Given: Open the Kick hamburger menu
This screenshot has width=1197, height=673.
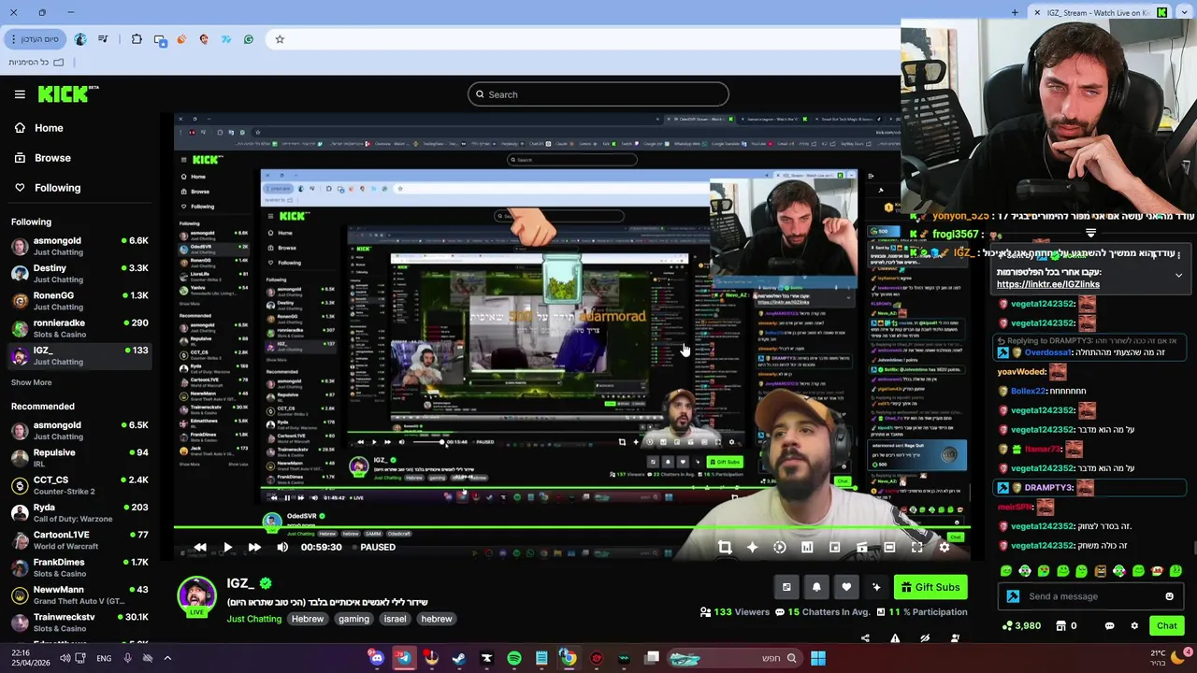Looking at the screenshot, I should tap(20, 94).
